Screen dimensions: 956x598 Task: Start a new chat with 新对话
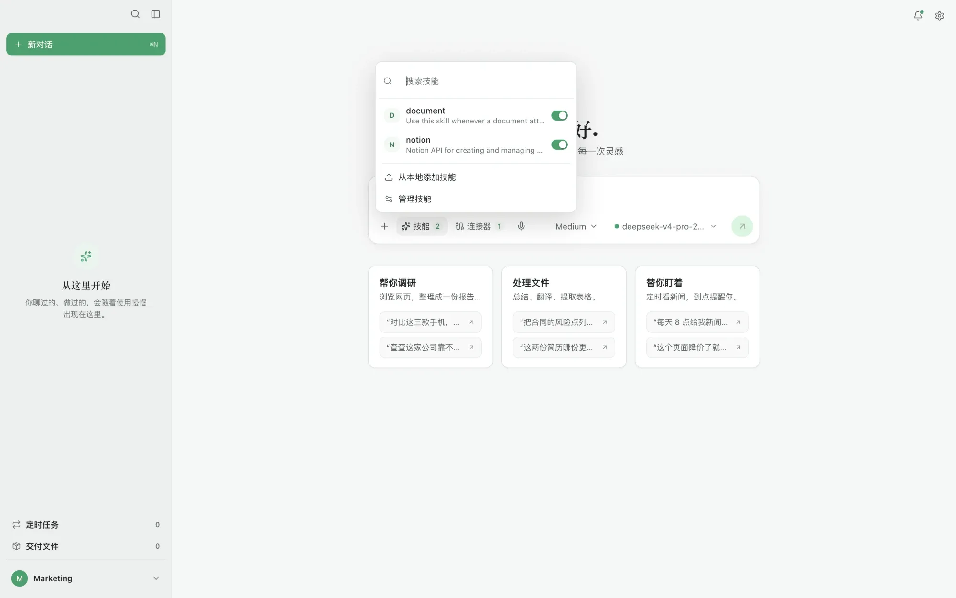point(86,44)
